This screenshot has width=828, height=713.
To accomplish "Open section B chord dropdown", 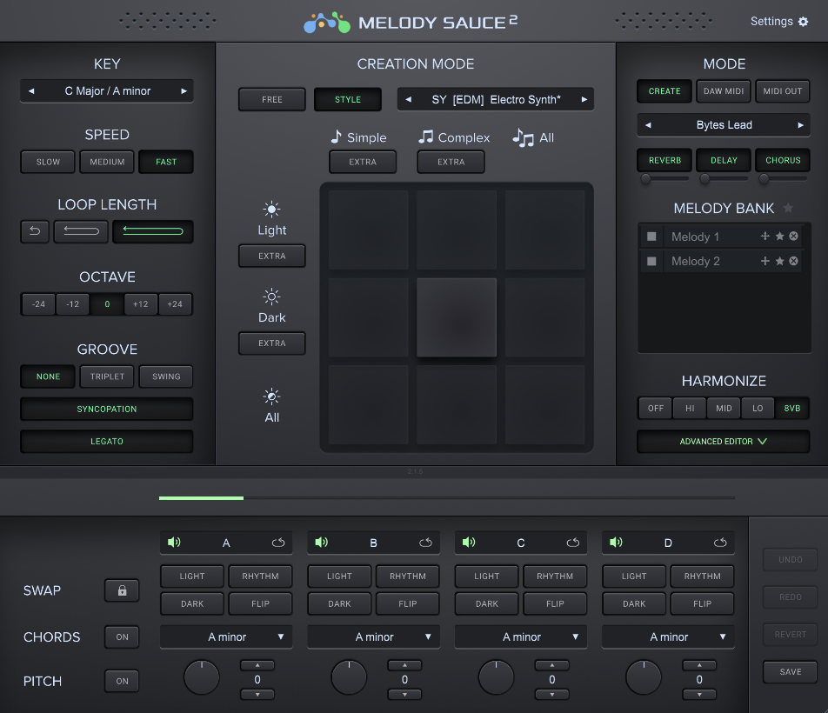I will coord(373,637).
